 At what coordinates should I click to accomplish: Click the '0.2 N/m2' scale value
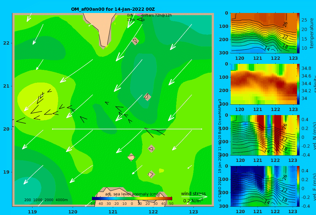193,201
